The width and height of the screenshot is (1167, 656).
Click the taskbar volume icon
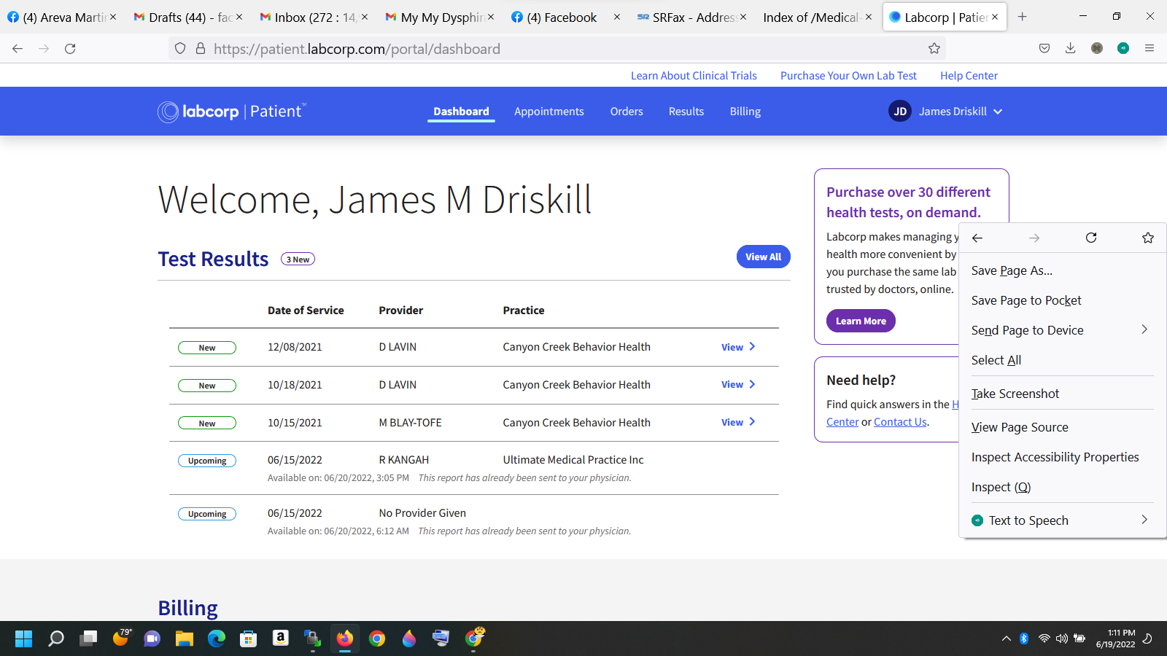pos(1062,639)
